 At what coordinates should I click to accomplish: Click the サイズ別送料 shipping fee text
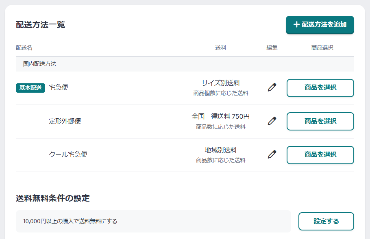pyautogui.click(x=221, y=83)
